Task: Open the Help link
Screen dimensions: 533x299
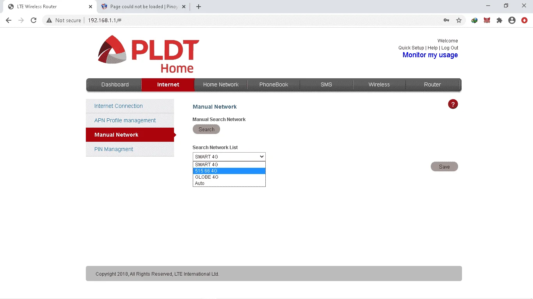Action: [433, 48]
